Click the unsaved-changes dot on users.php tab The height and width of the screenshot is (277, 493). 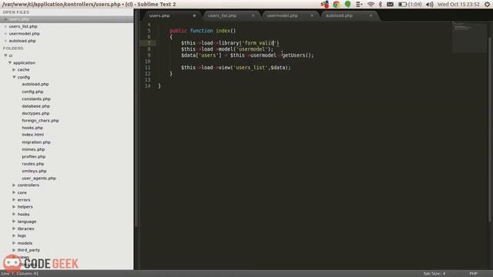click(x=194, y=15)
